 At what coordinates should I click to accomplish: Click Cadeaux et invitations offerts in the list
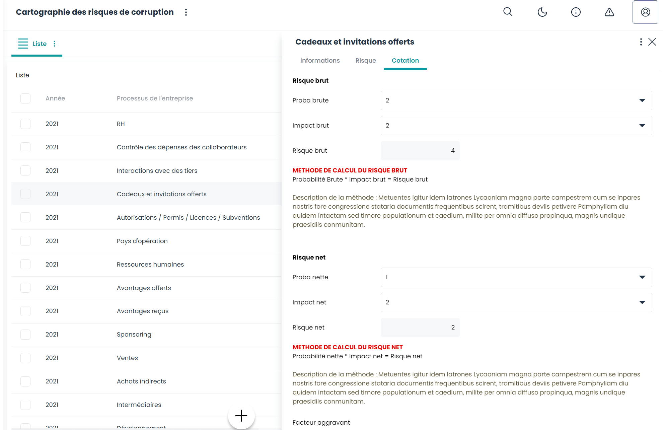[161, 194]
